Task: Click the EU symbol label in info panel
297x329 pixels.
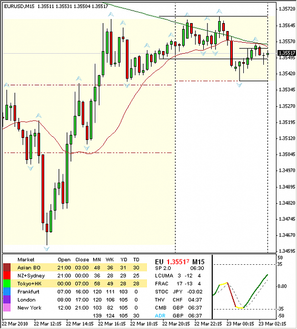Action: coord(159,262)
